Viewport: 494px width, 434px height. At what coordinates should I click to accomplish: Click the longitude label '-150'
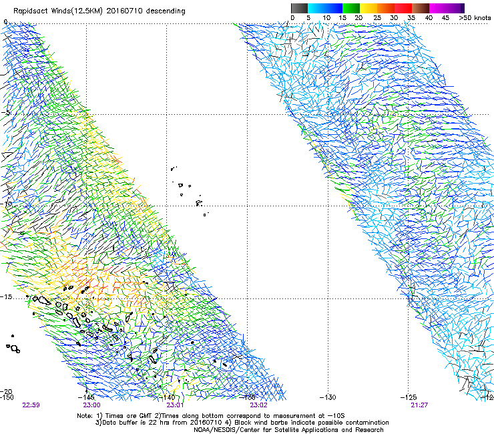[x=7, y=397]
